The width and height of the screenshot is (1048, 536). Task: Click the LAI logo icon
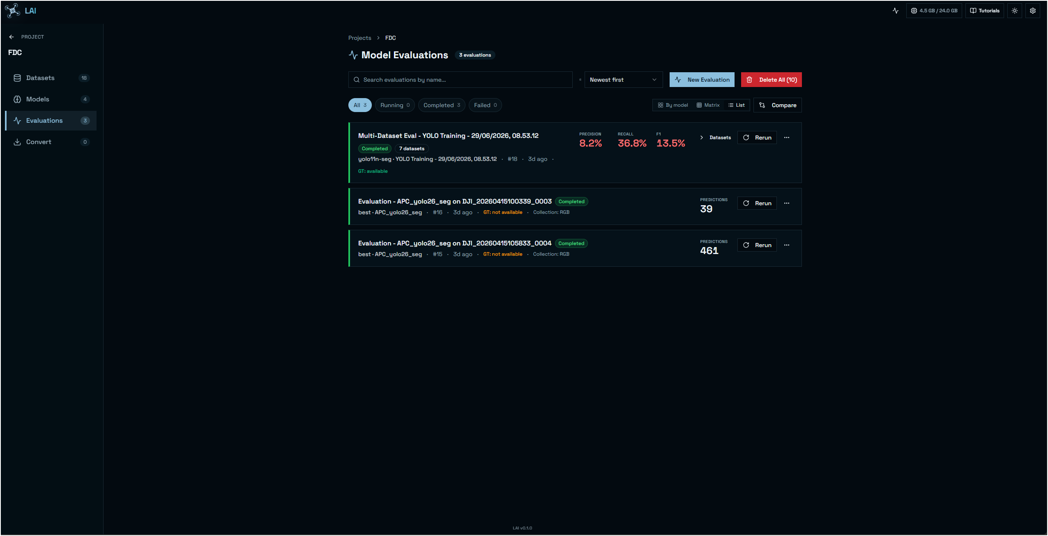[12, 11]
